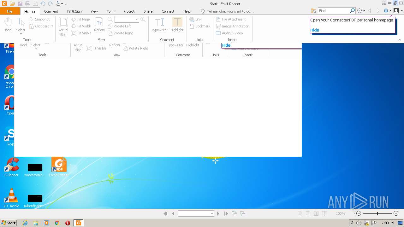Expand Customize Quick Access Toolbar arrow

[x=66, y=4]
